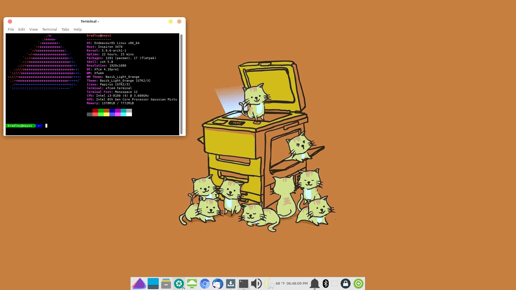
Task: Click the WM: Xfwm4 line
Action: coord(95,73)
